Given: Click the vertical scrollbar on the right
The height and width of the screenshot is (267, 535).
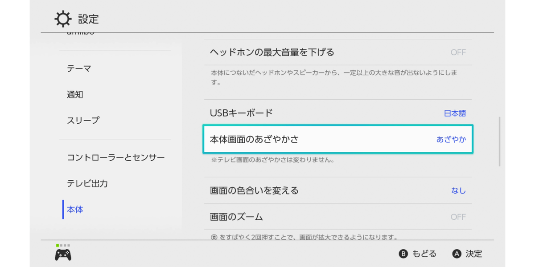Looking at the screenshot, I should pos(499,142).
